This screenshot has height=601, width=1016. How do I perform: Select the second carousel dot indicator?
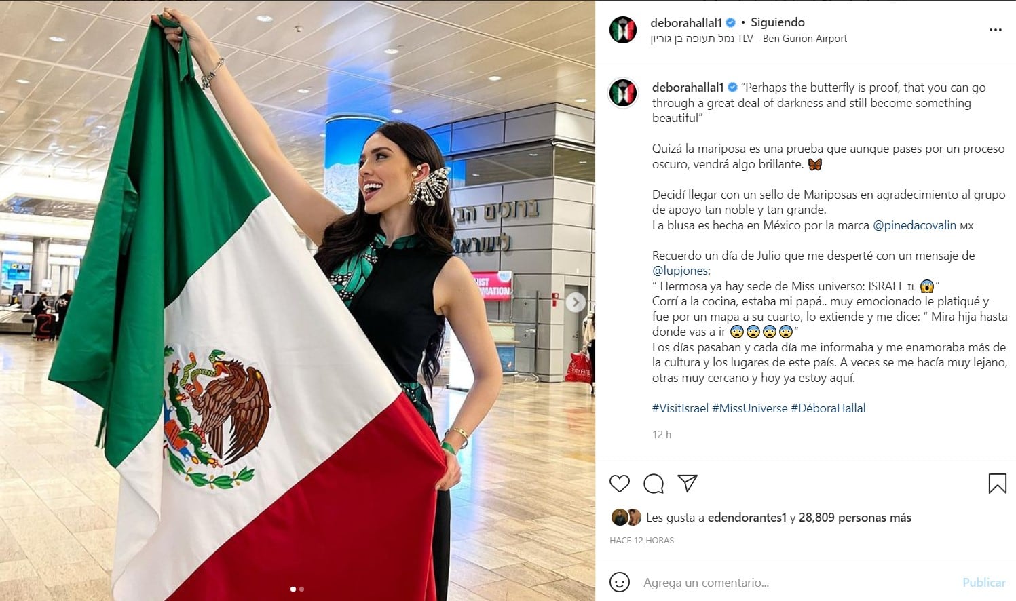tap(301, 589)
